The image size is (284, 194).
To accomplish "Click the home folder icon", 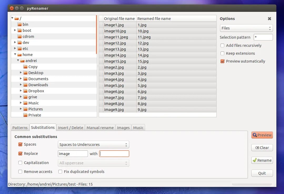I will pos(19,55).
